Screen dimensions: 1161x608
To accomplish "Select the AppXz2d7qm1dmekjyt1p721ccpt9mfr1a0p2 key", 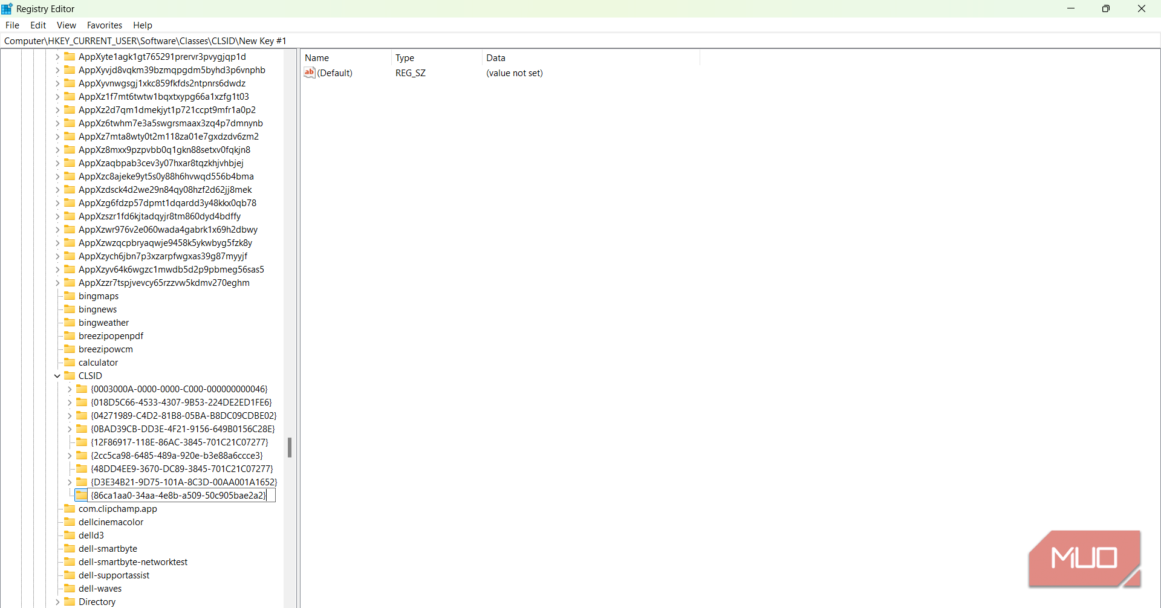I will pos(167,110).
